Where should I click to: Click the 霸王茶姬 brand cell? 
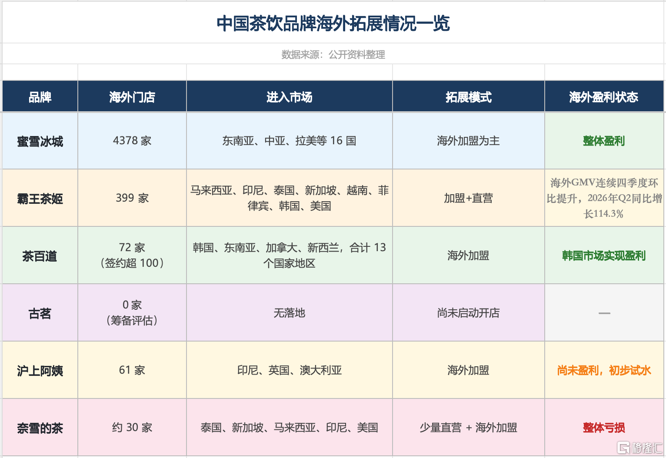40,198
